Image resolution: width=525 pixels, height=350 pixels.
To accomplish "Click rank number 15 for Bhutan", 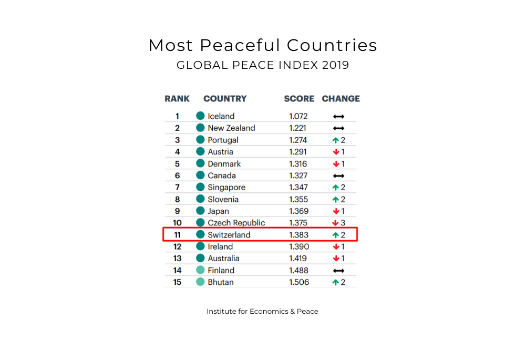I will [x=177, y=282].
